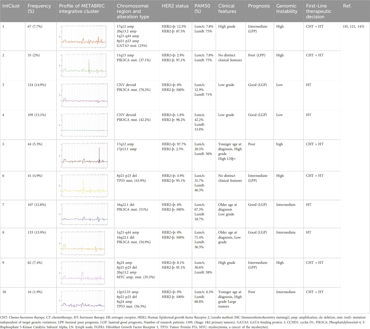Image resolution: width=370 pixels, height=329 pixels.
Task: Click 'Intermediate' instability in the IntClust 10 row
Action: tap(286, 292)
